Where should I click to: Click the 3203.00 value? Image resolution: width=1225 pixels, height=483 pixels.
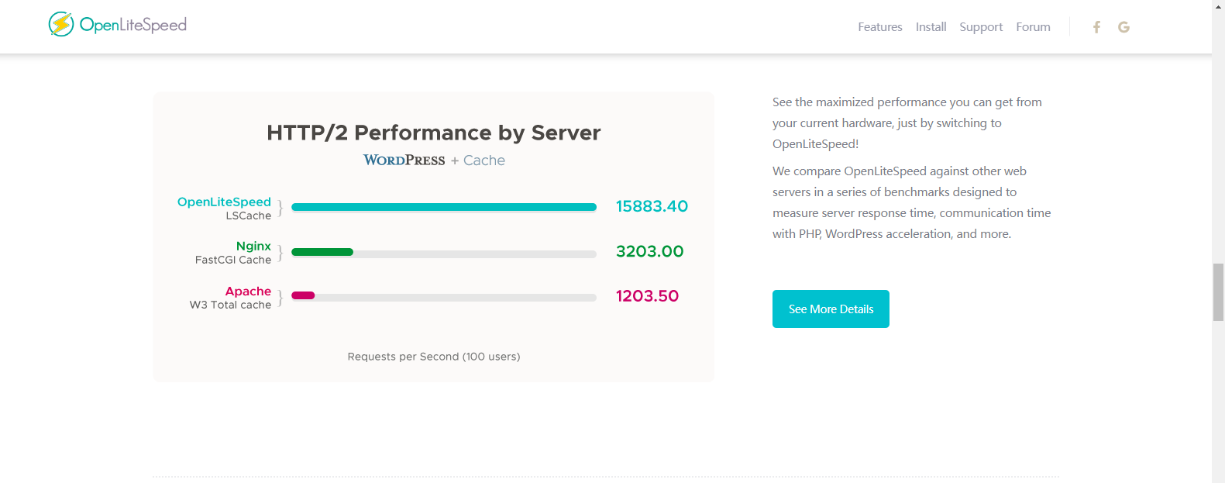(x=649, y=251)
